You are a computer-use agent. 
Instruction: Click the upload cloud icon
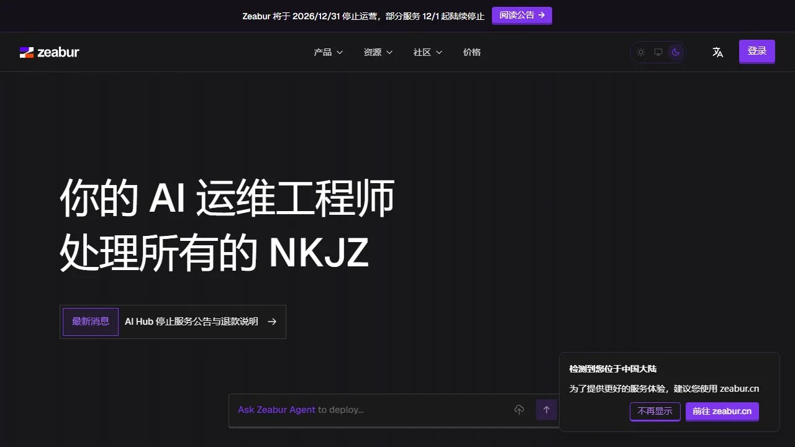coord(519,410)
